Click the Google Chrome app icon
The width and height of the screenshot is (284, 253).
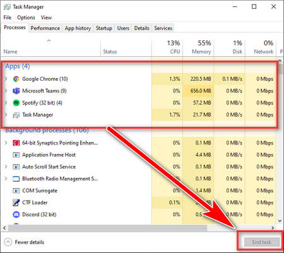pyautogui.click(x=16, y=79)
